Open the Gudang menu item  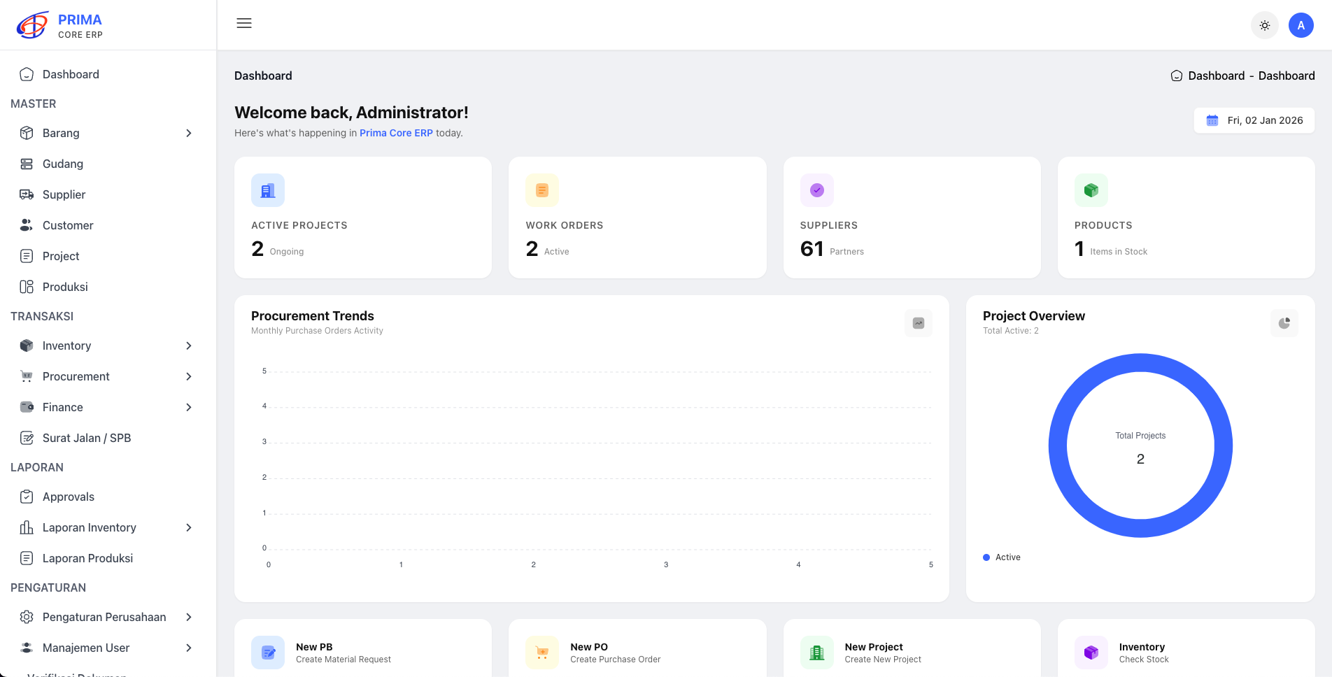coord(108,164)
